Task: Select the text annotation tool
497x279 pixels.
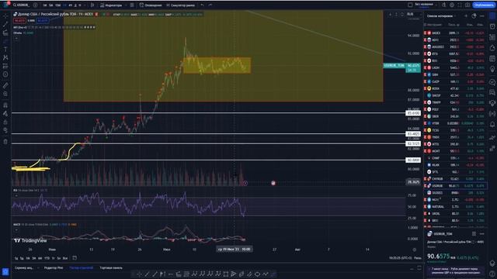Action: (5, 50)
